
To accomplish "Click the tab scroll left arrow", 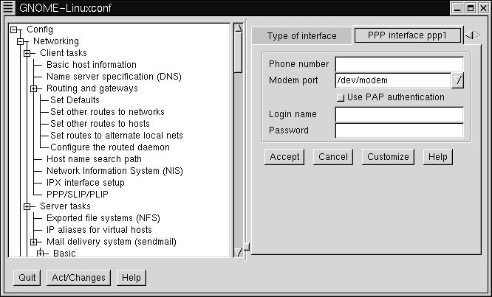I will point(468,35).
